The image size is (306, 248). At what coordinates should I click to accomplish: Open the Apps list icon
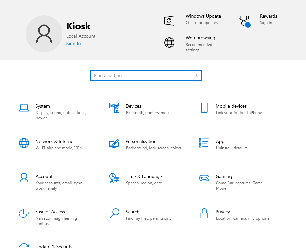point(204,143)
